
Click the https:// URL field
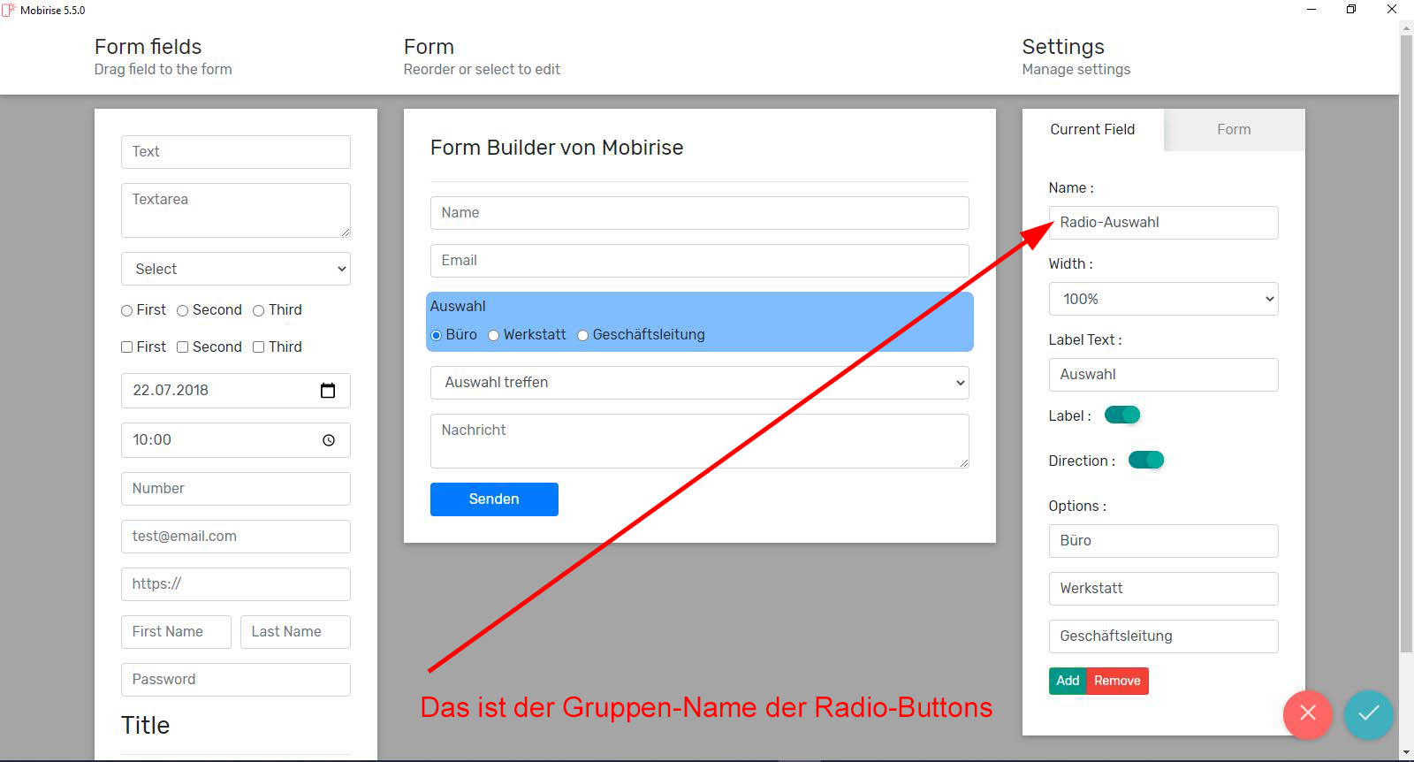(236, 584)
